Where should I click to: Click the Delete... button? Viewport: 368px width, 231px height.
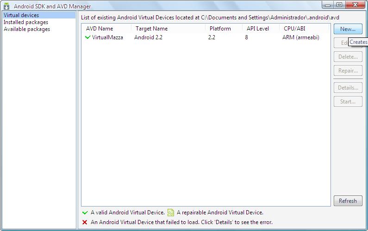[x=348, y=57]
